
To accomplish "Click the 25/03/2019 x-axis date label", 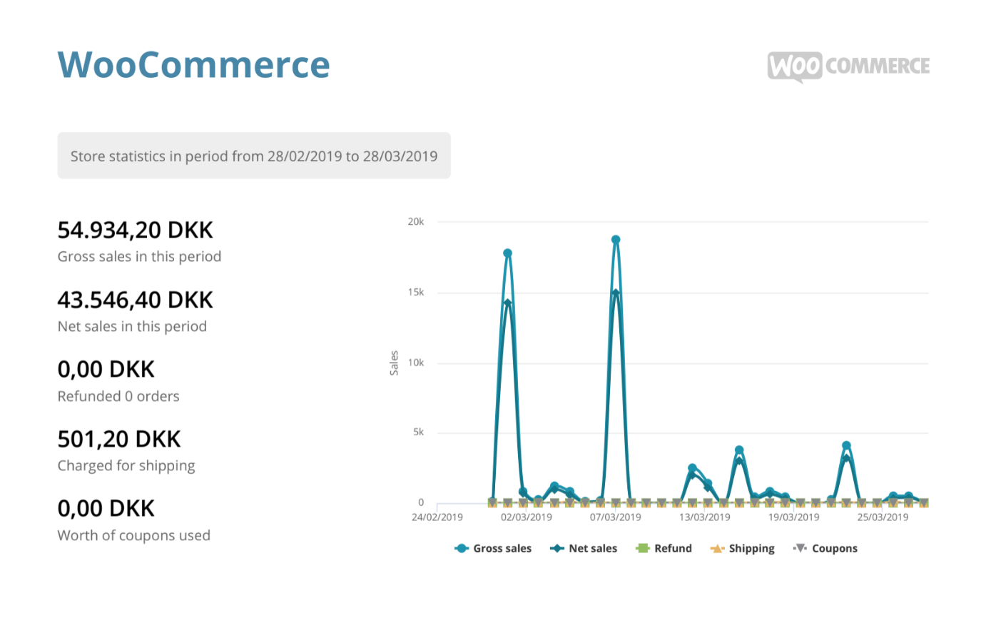I will coord(883,517).
